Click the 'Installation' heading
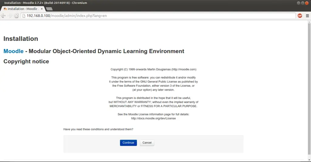The width and height of the screenshot is (311, 162). click(21, 39)
